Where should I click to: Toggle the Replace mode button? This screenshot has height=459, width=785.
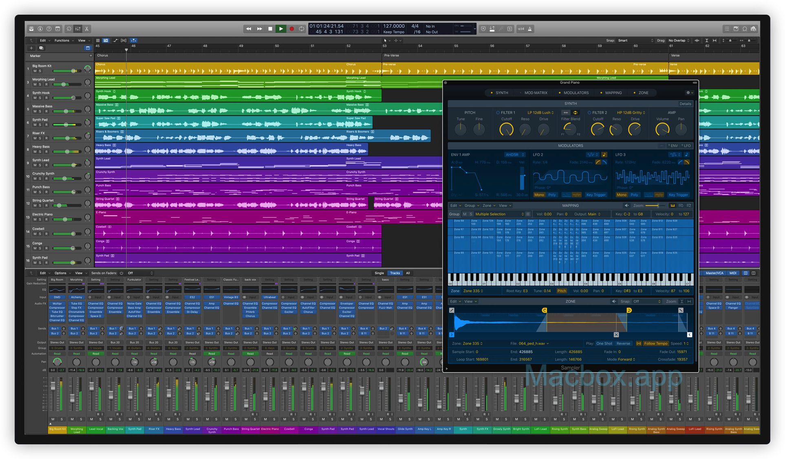[483, 29]
